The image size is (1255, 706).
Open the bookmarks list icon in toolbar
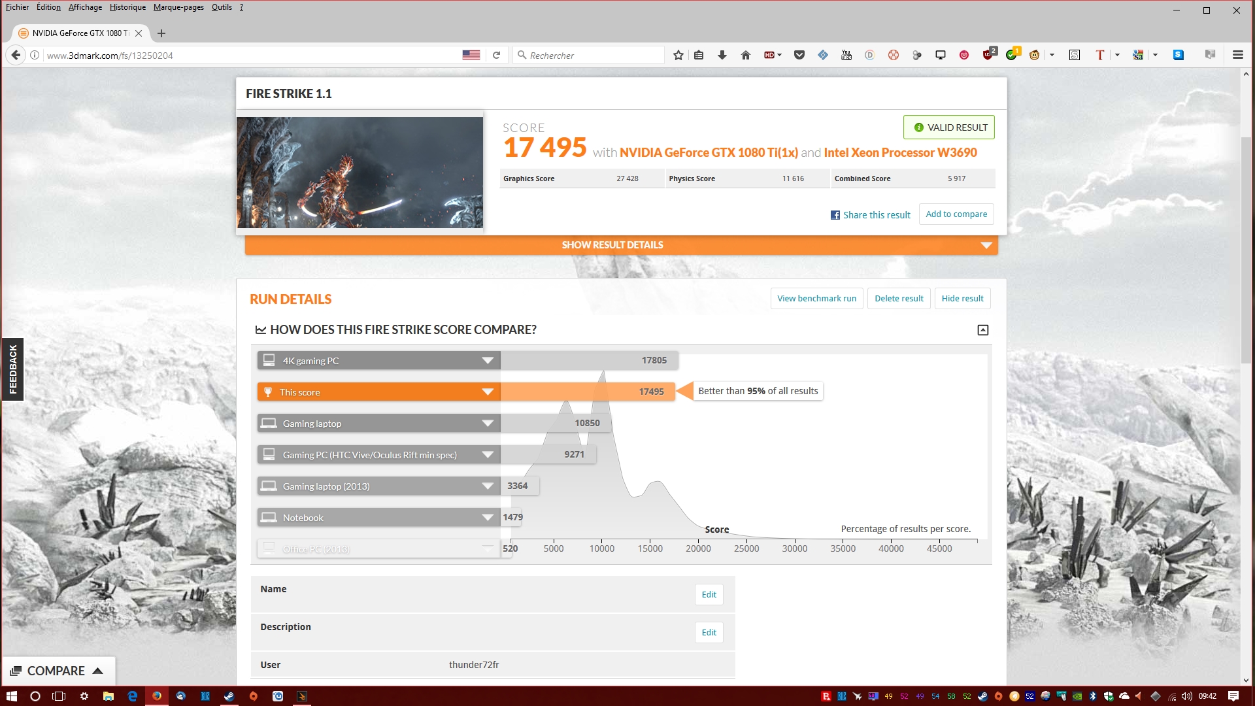(699, 56)
